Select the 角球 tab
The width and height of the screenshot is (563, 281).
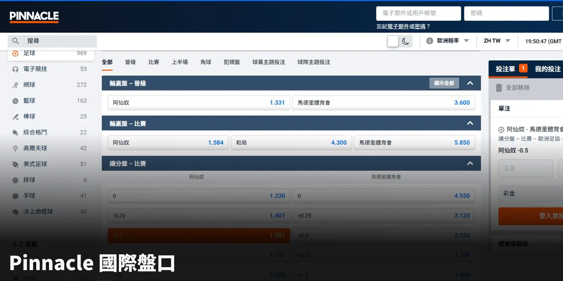point(205,62)
